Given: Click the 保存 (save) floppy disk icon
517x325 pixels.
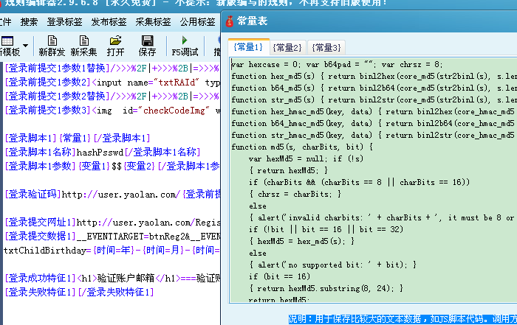Looking at the screenshot, I should 147,41.
